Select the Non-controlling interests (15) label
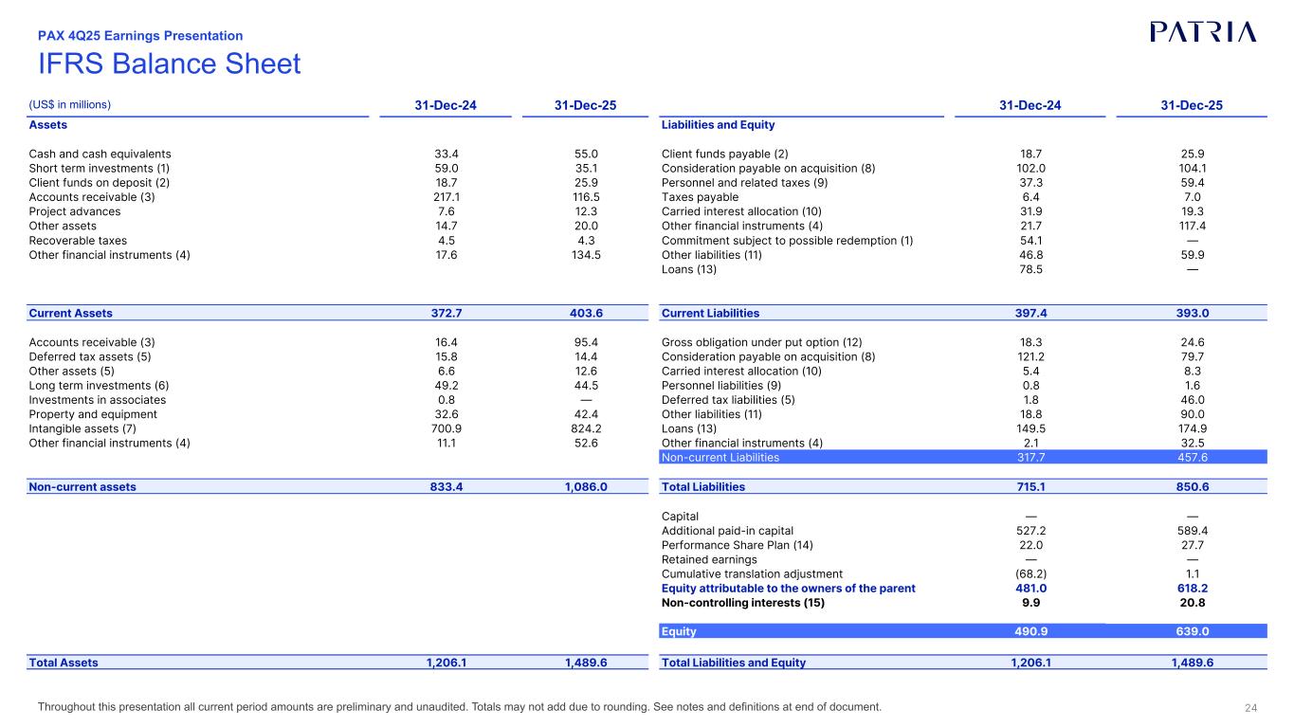This screenshot has height=727, width=1294. [742, 602]
